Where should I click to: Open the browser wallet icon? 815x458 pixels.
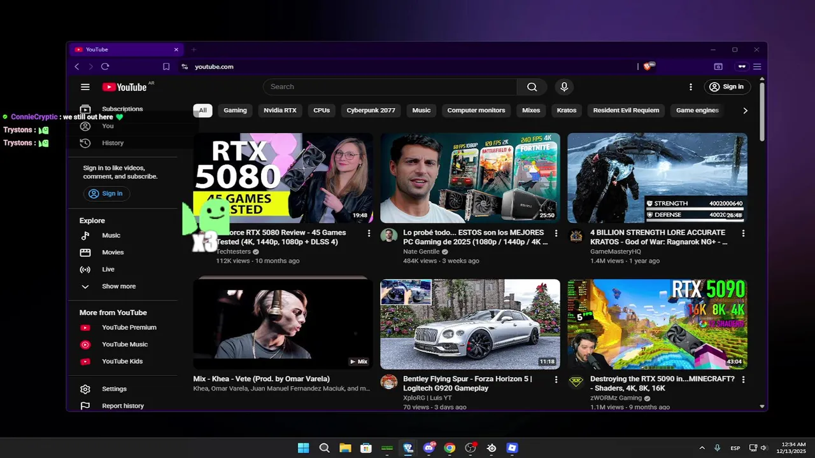(718, 67)
